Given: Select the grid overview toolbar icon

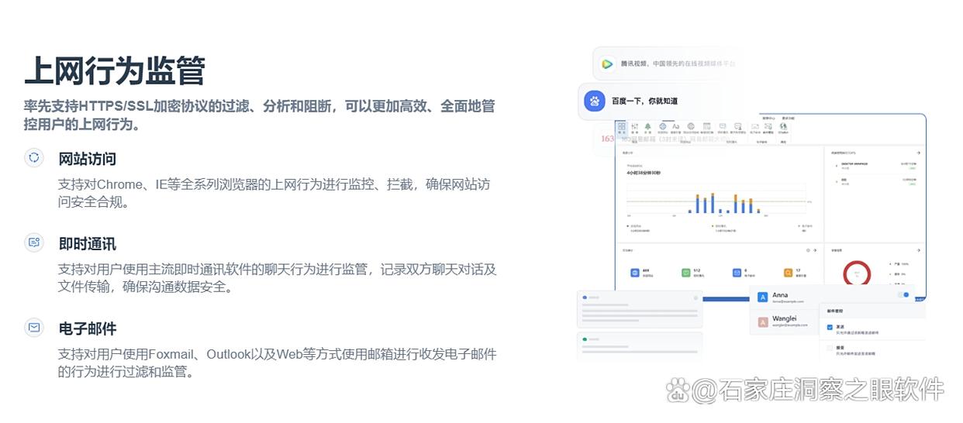Looking at the screenshot, I should (x=621, y=126).
